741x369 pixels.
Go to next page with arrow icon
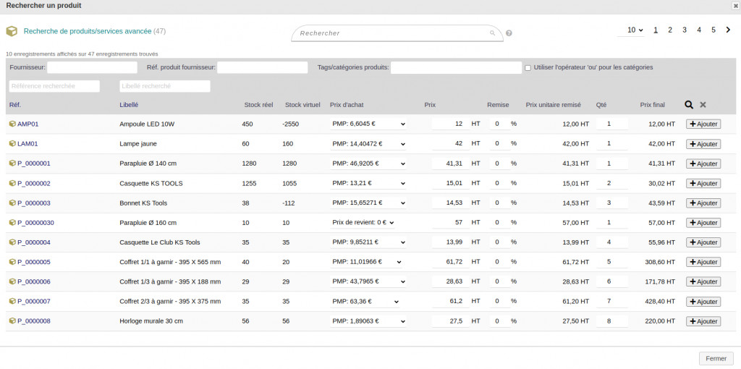[x=728, y=30]
